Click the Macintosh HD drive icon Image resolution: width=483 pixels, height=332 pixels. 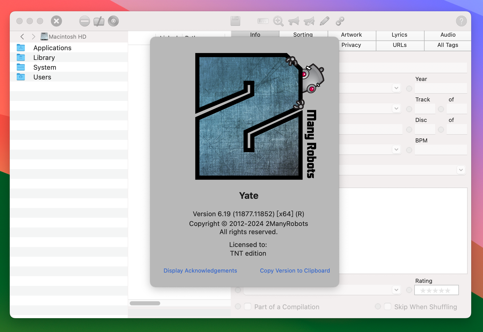[x=44, y=36]
